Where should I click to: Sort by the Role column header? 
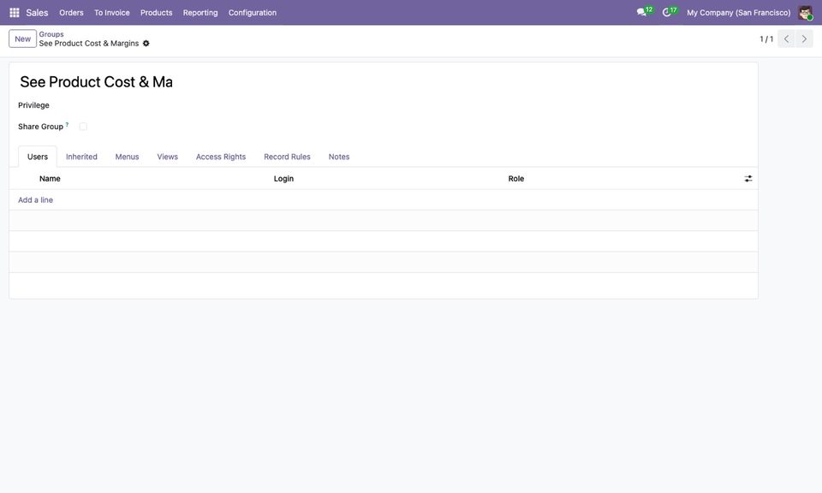coord(515,179)
